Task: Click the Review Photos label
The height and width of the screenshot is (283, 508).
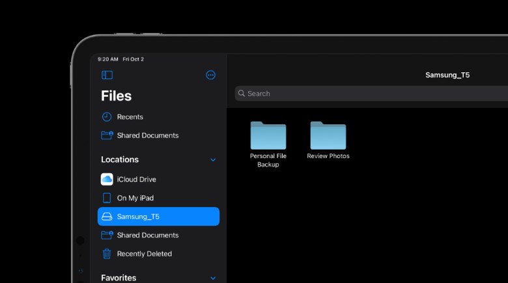Action: tap(328, 156)
